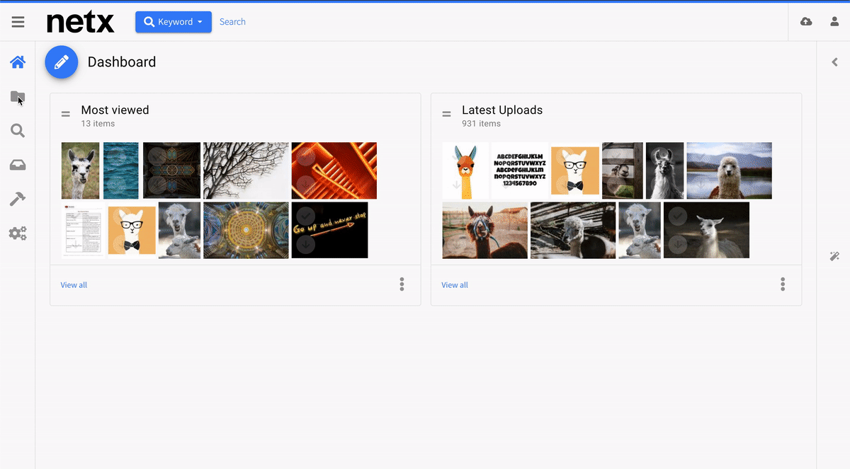Open the cartoon orange llama thumbnail in Latest Uploads

465,170
